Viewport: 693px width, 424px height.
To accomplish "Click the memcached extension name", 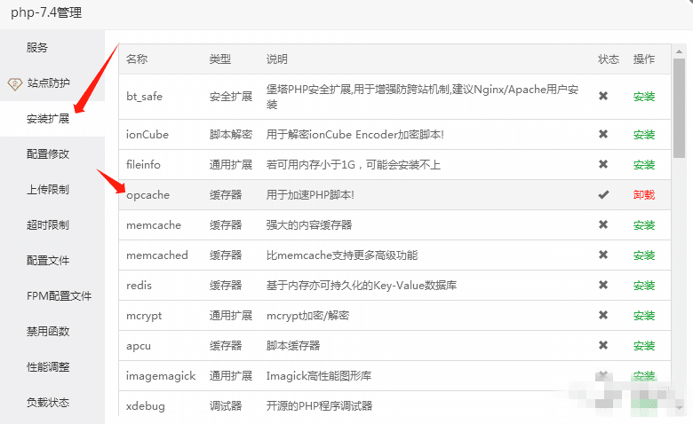I will [x=157, y=255].
